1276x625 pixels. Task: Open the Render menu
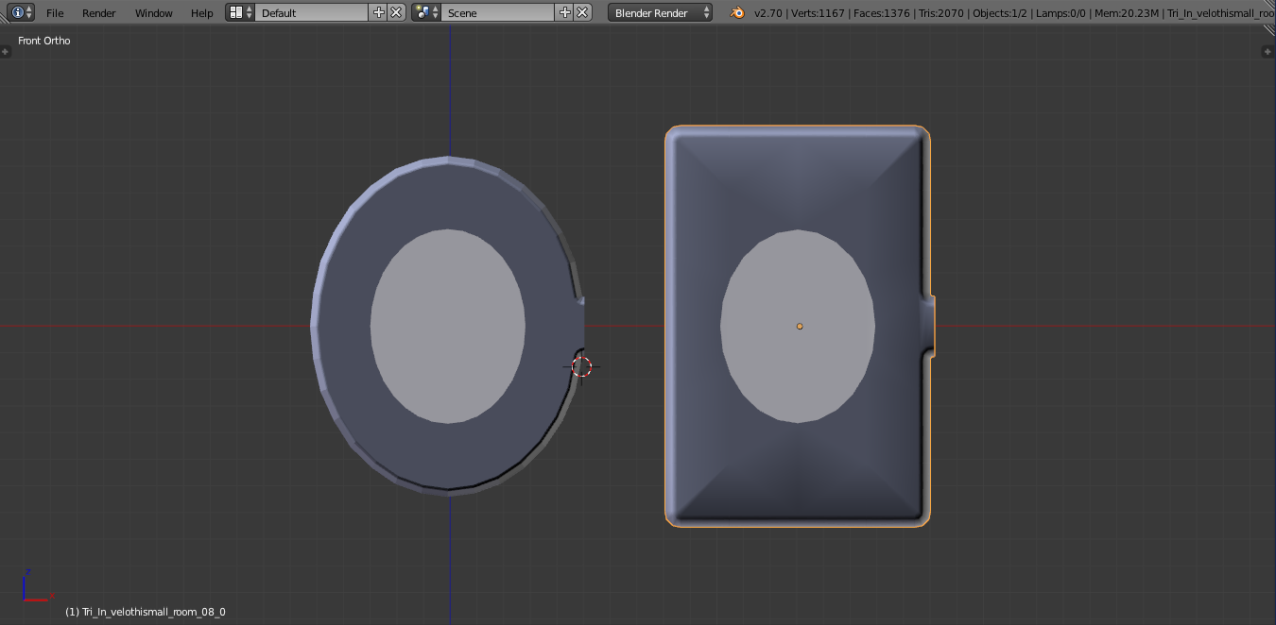[x=99, y=13]
